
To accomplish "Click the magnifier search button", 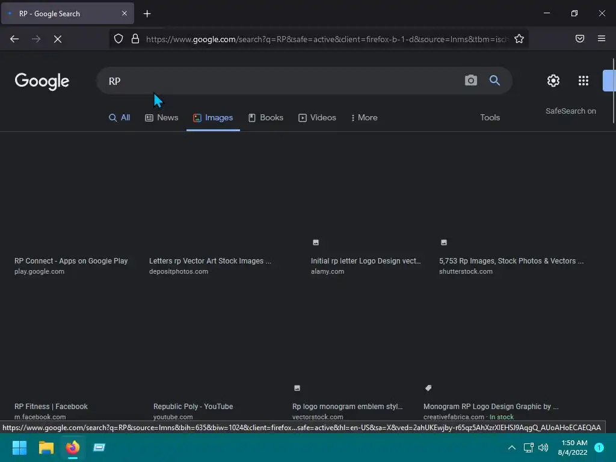I will tap(494, 81).
